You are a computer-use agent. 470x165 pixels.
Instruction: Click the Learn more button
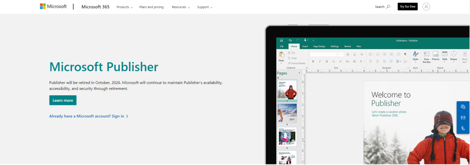63,100
